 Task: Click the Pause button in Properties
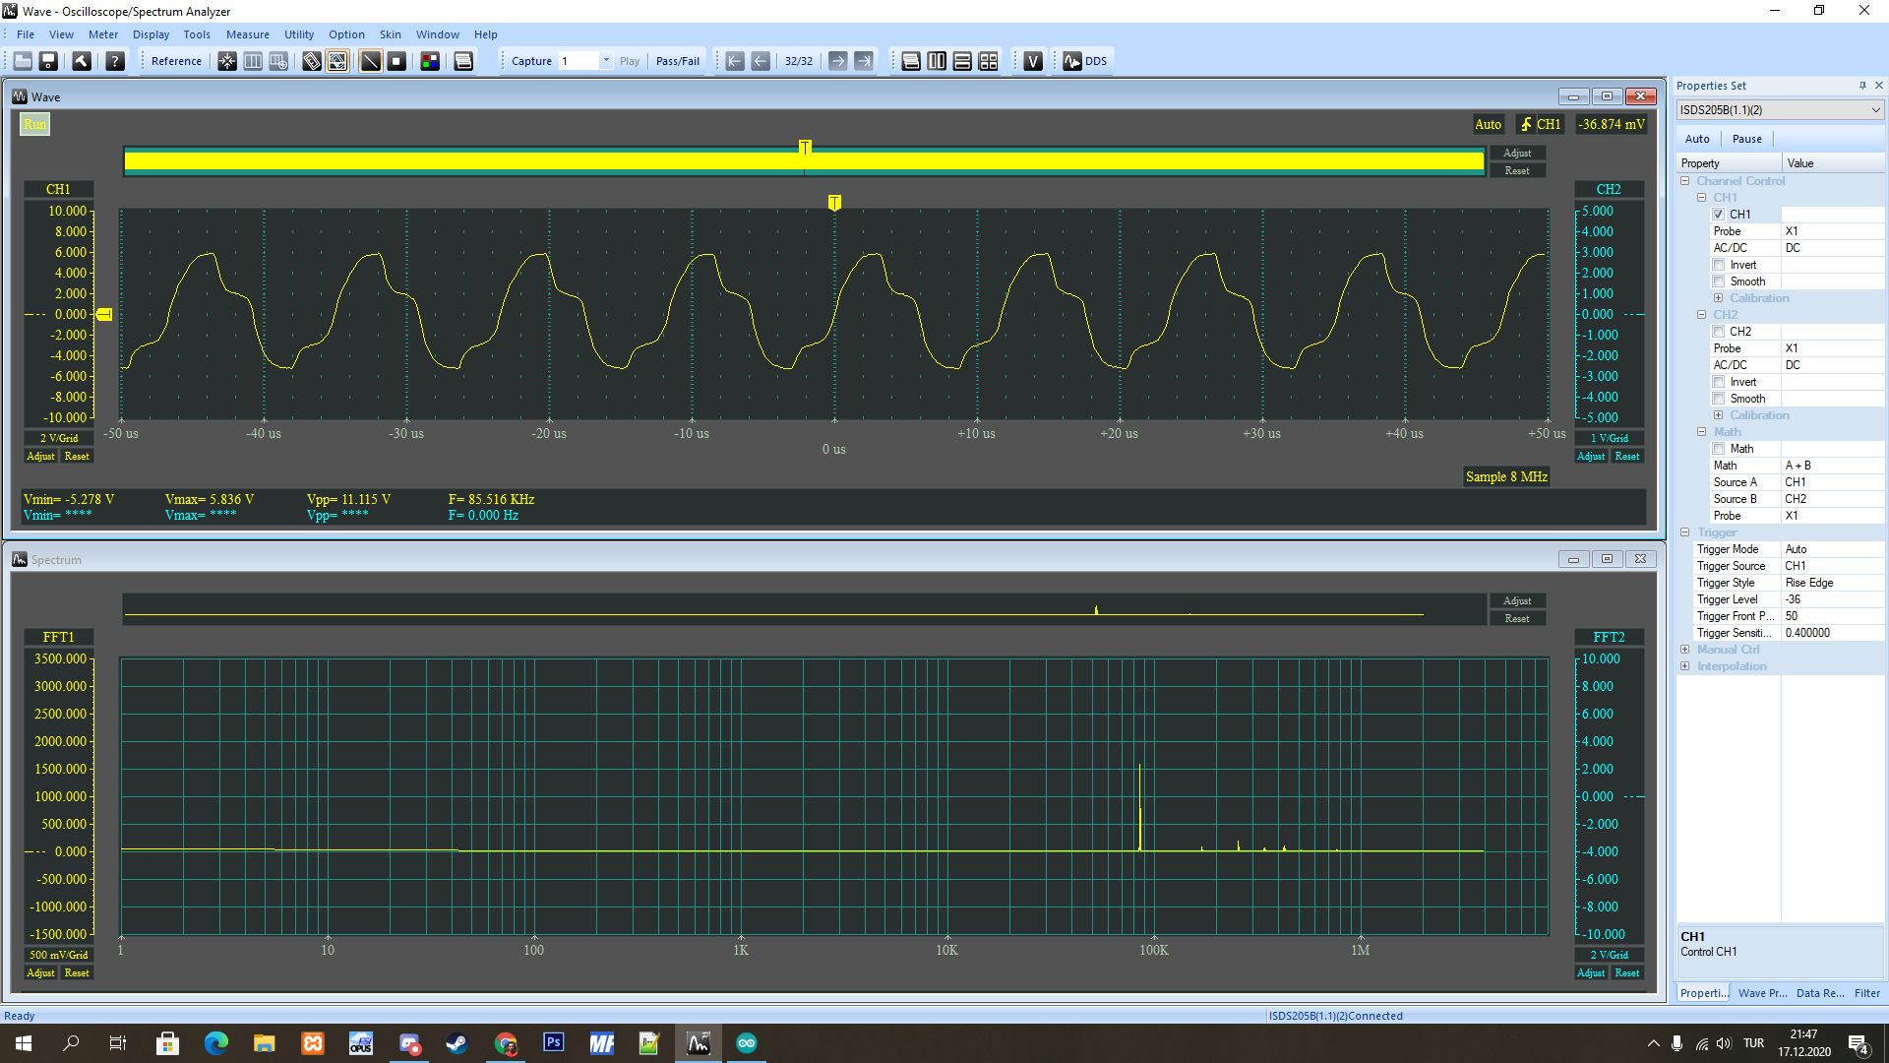[1746, 139]
